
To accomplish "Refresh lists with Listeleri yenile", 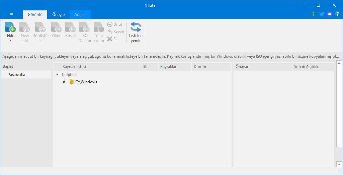I will [x=136, y=32].
